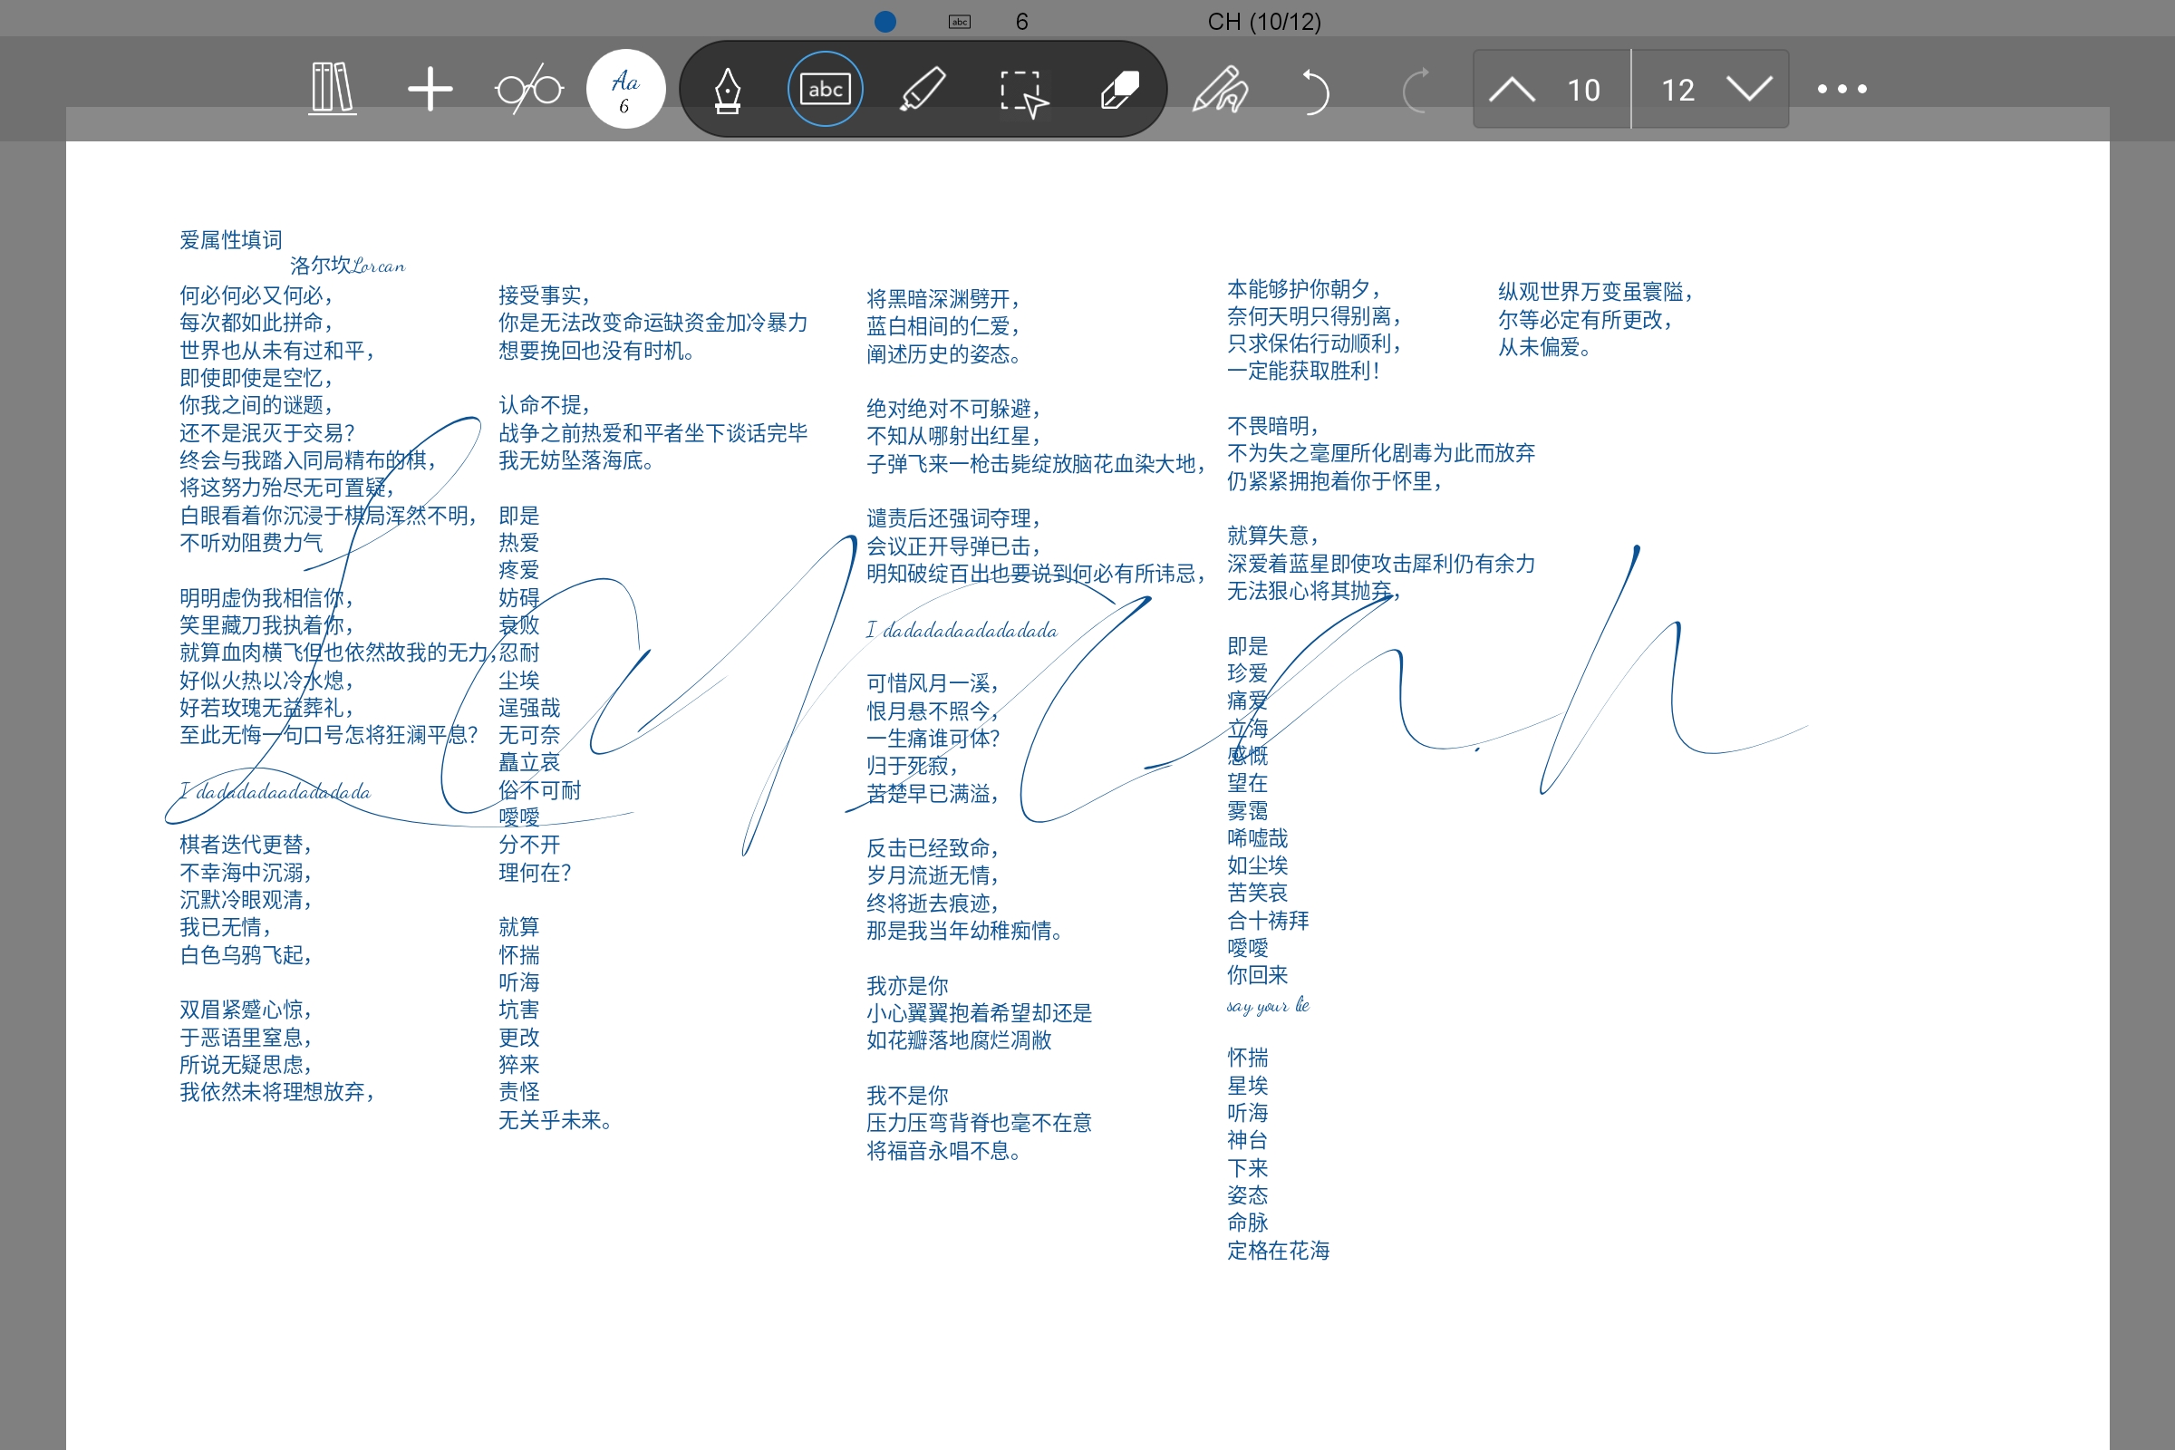Open the Aa 6 font style selector
Screen dimensions: 2175x1450
click(x=626, y=89)
